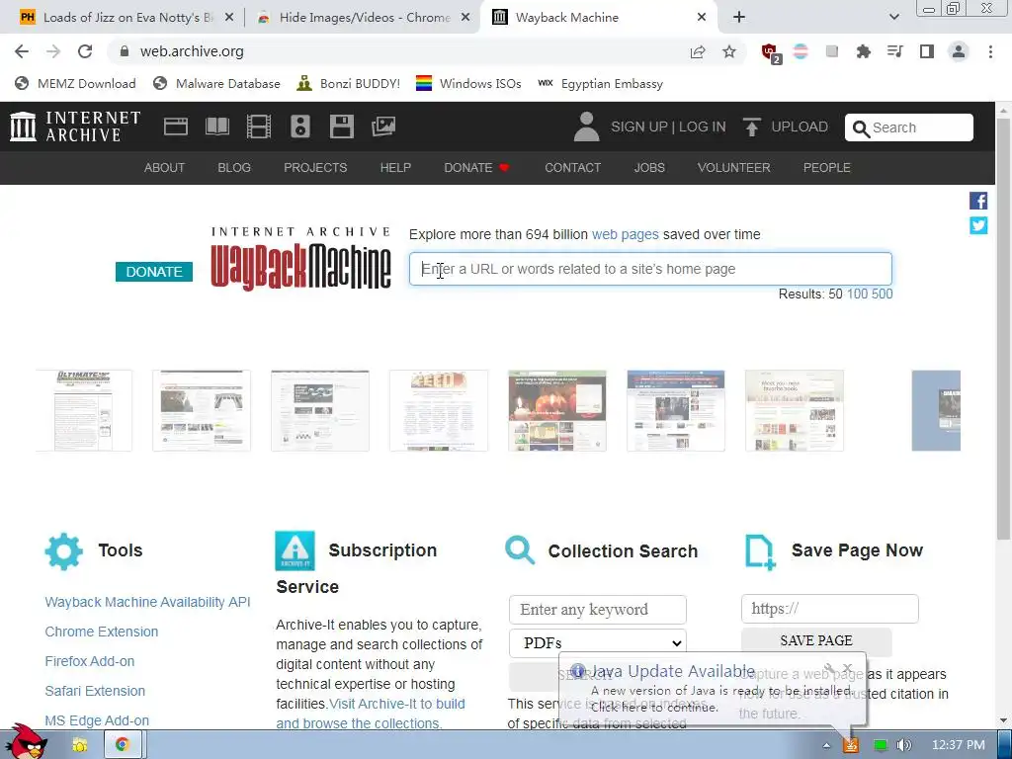Viewport: 1012px width, 759px height.
Task: Open Chrome from the taskbar
Action: [x=122, y=745]
